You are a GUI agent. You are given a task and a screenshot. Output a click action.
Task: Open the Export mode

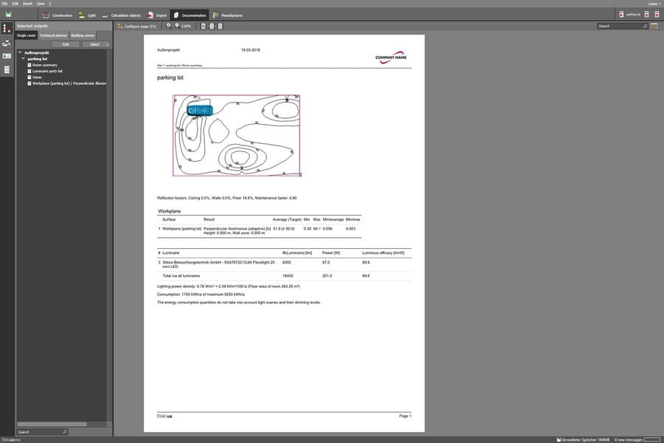point(157,16)
